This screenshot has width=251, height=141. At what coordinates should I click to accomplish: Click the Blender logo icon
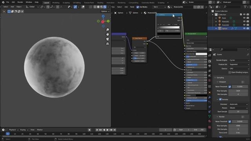(3, 2)
